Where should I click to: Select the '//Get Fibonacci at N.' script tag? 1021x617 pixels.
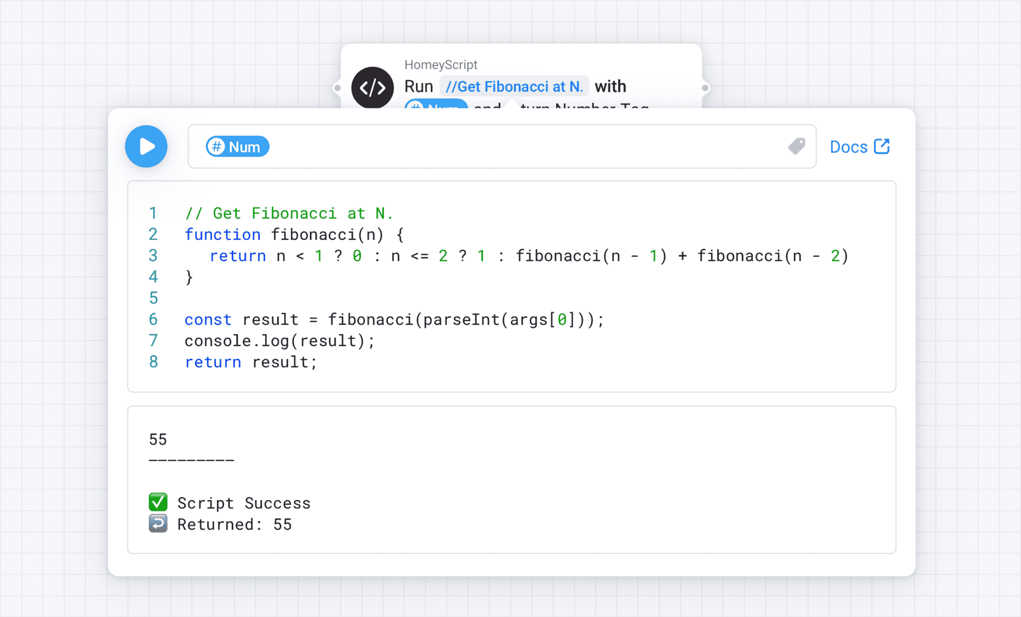(514, 87)
